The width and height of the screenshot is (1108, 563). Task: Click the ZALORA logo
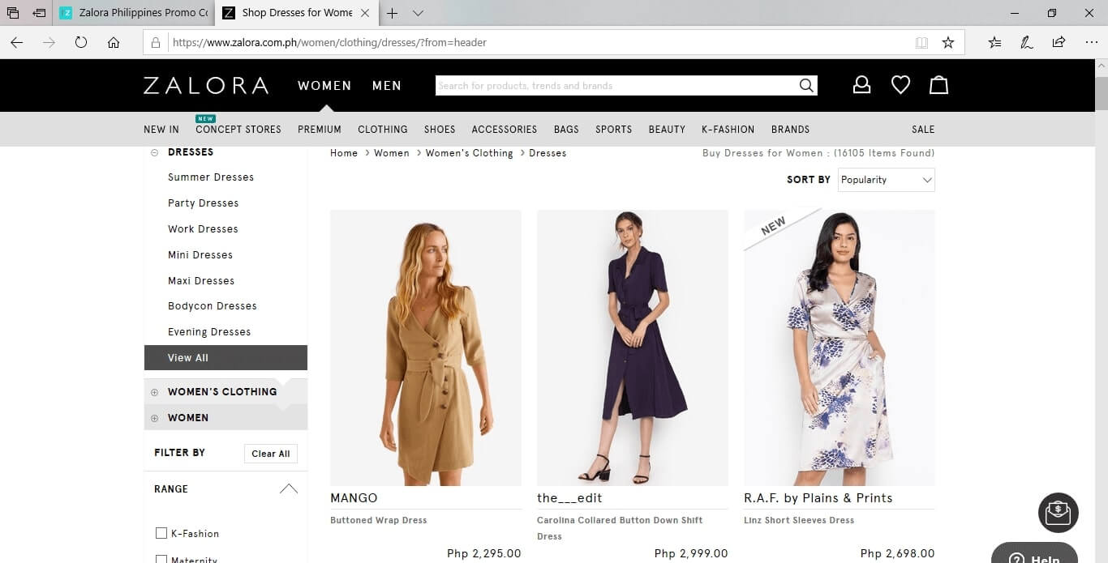click(206, 85)
